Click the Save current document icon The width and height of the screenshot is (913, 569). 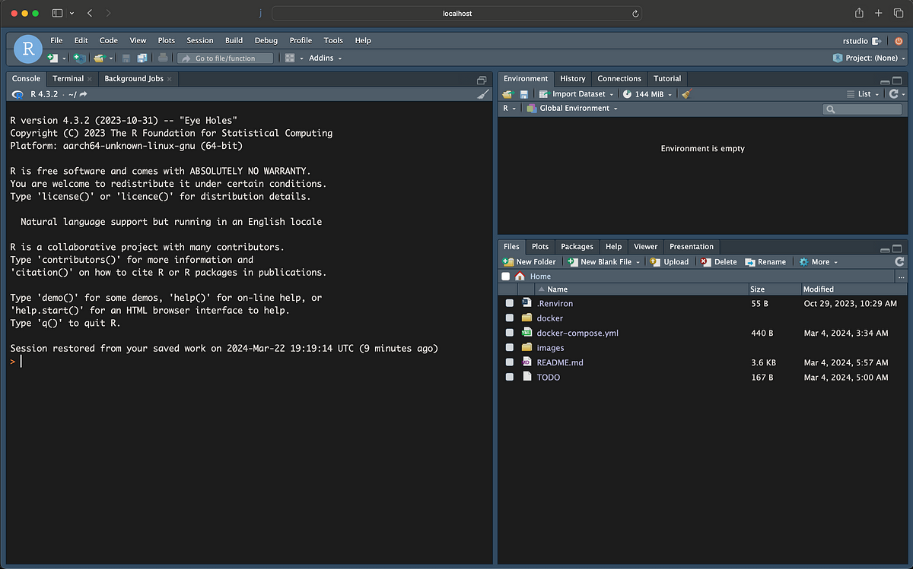click(126, 58)
